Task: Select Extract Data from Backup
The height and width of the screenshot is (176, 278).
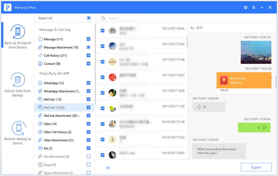Action: click(x=18, y=84)
